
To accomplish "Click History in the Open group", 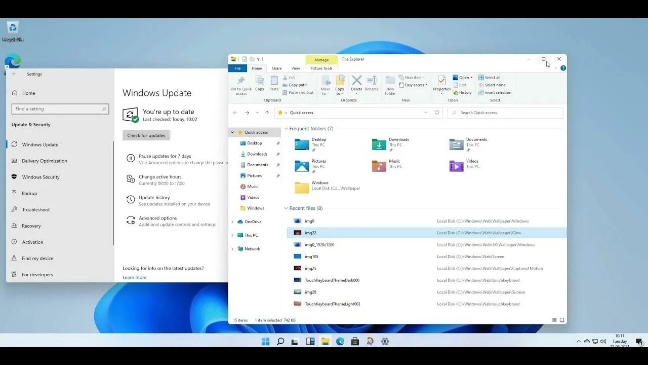I will [462, 92].
